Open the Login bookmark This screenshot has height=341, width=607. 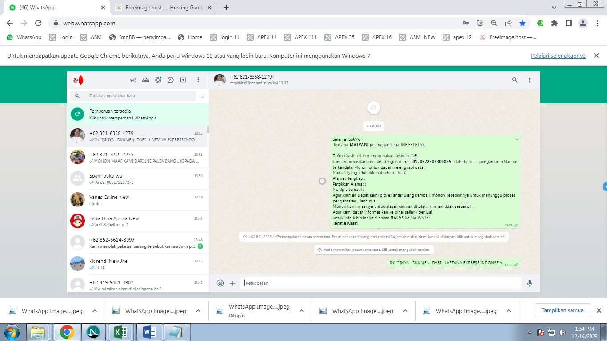tap(61, 37)
